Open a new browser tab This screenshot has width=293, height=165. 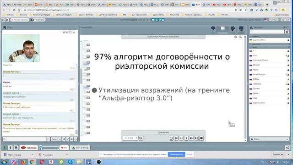tap(267, 5)
